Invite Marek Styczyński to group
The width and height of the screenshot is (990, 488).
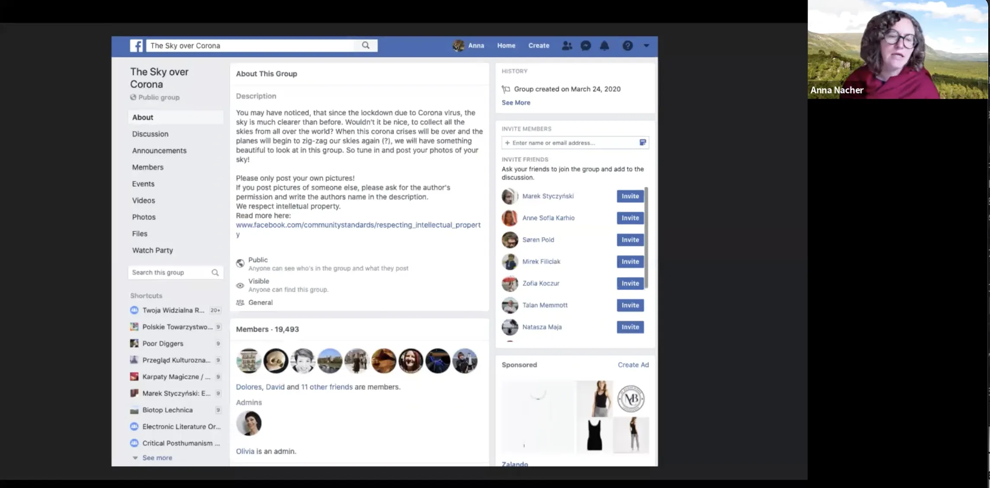[x=630, y=196]
